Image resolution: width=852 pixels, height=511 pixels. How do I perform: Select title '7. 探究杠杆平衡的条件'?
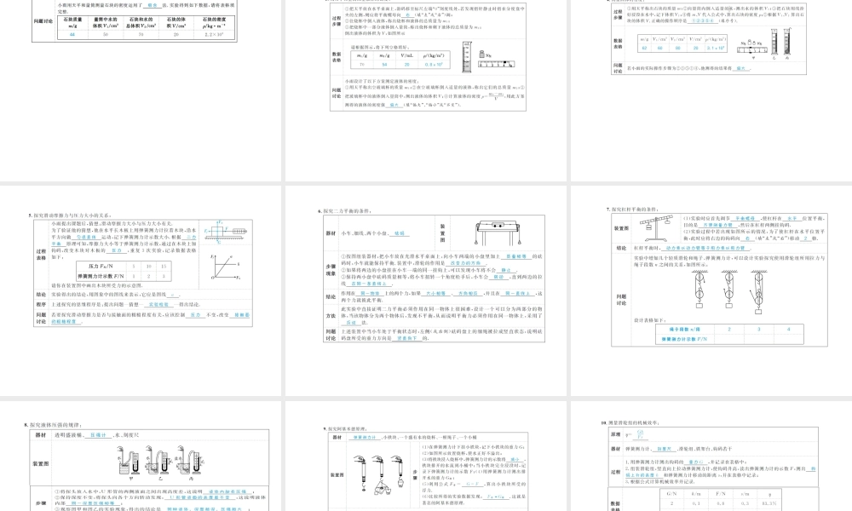tap(634, 209)
